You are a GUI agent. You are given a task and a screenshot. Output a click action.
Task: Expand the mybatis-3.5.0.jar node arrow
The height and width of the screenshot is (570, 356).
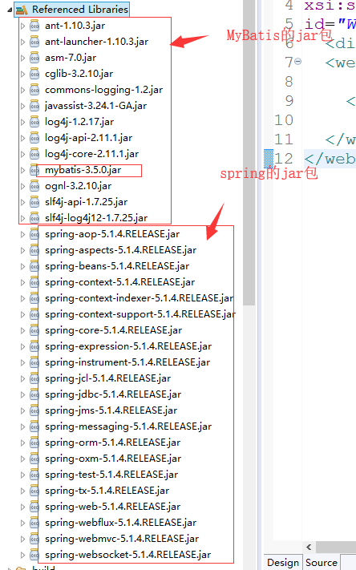pyautogui.click(x=22, y=170)
